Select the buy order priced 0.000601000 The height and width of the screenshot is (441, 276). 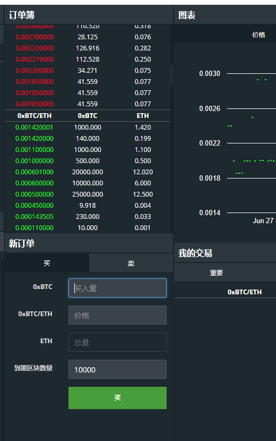88,172
